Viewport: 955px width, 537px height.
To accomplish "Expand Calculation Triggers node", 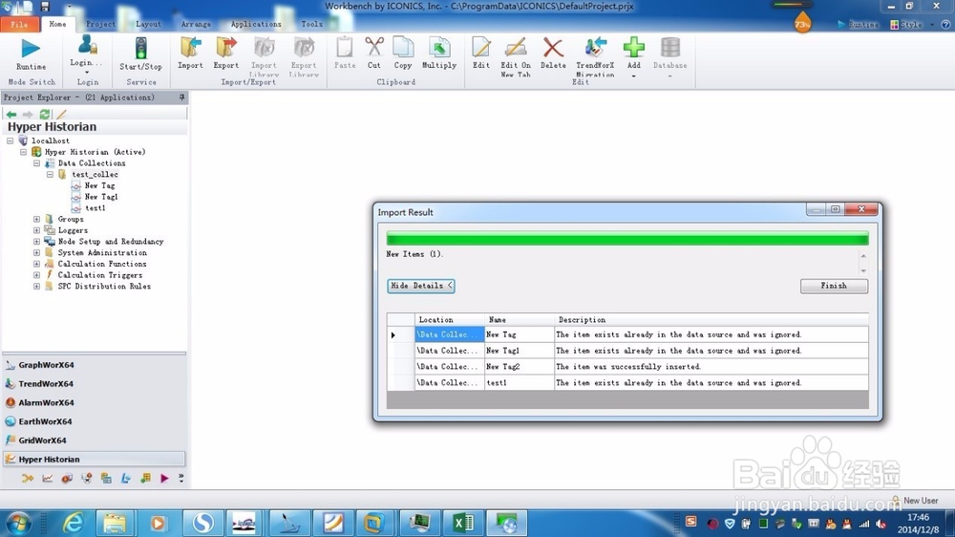I will click(36, 275).
